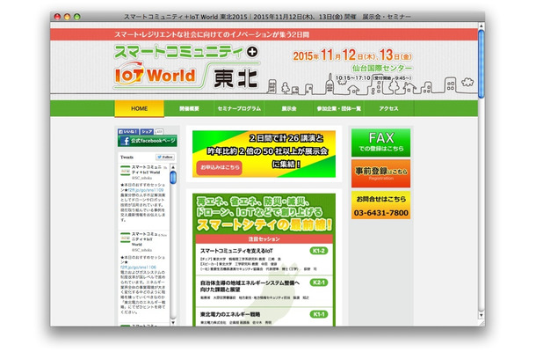Click the green window zoom button
Screen dimensions: 536x352
coord(77,17)
